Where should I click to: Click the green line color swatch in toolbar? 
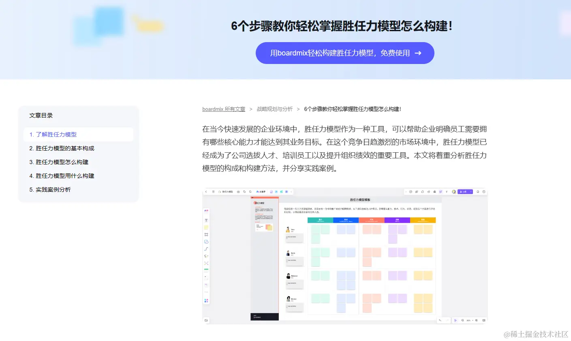point(205,269)
